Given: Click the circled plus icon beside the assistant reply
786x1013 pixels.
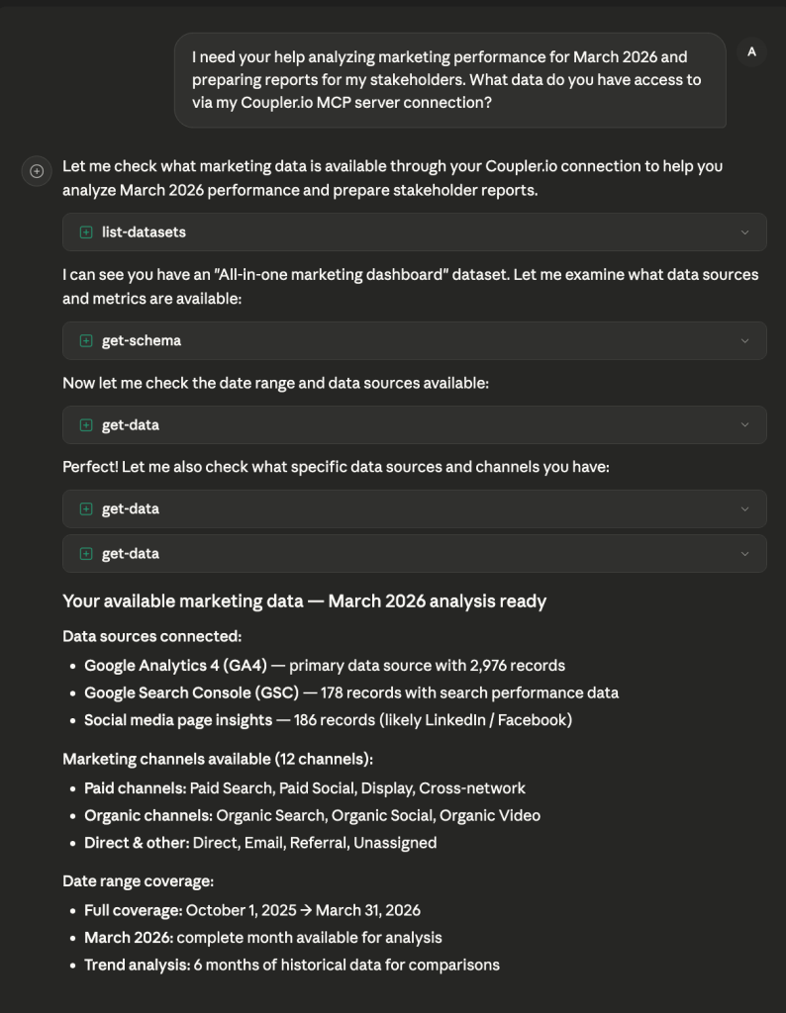Looking at the screenshot, I should 37,171.
